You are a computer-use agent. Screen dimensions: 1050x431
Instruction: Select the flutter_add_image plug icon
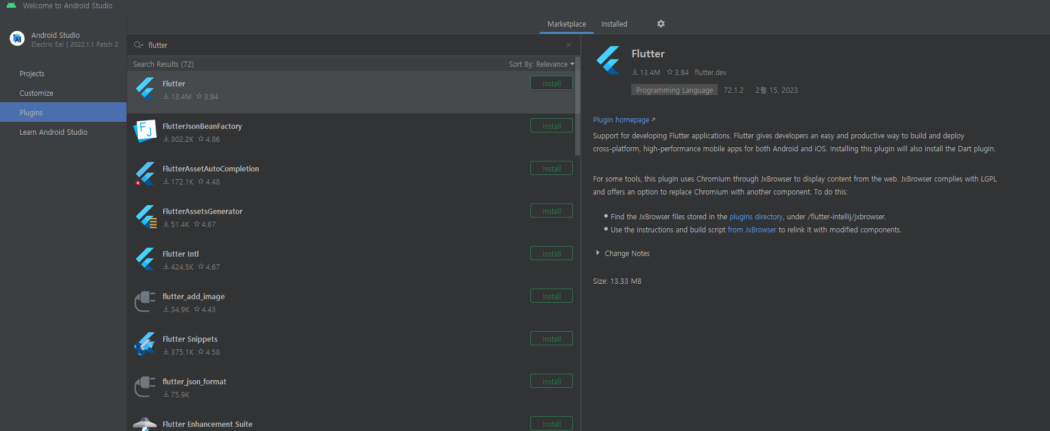(x=145, y=302)
